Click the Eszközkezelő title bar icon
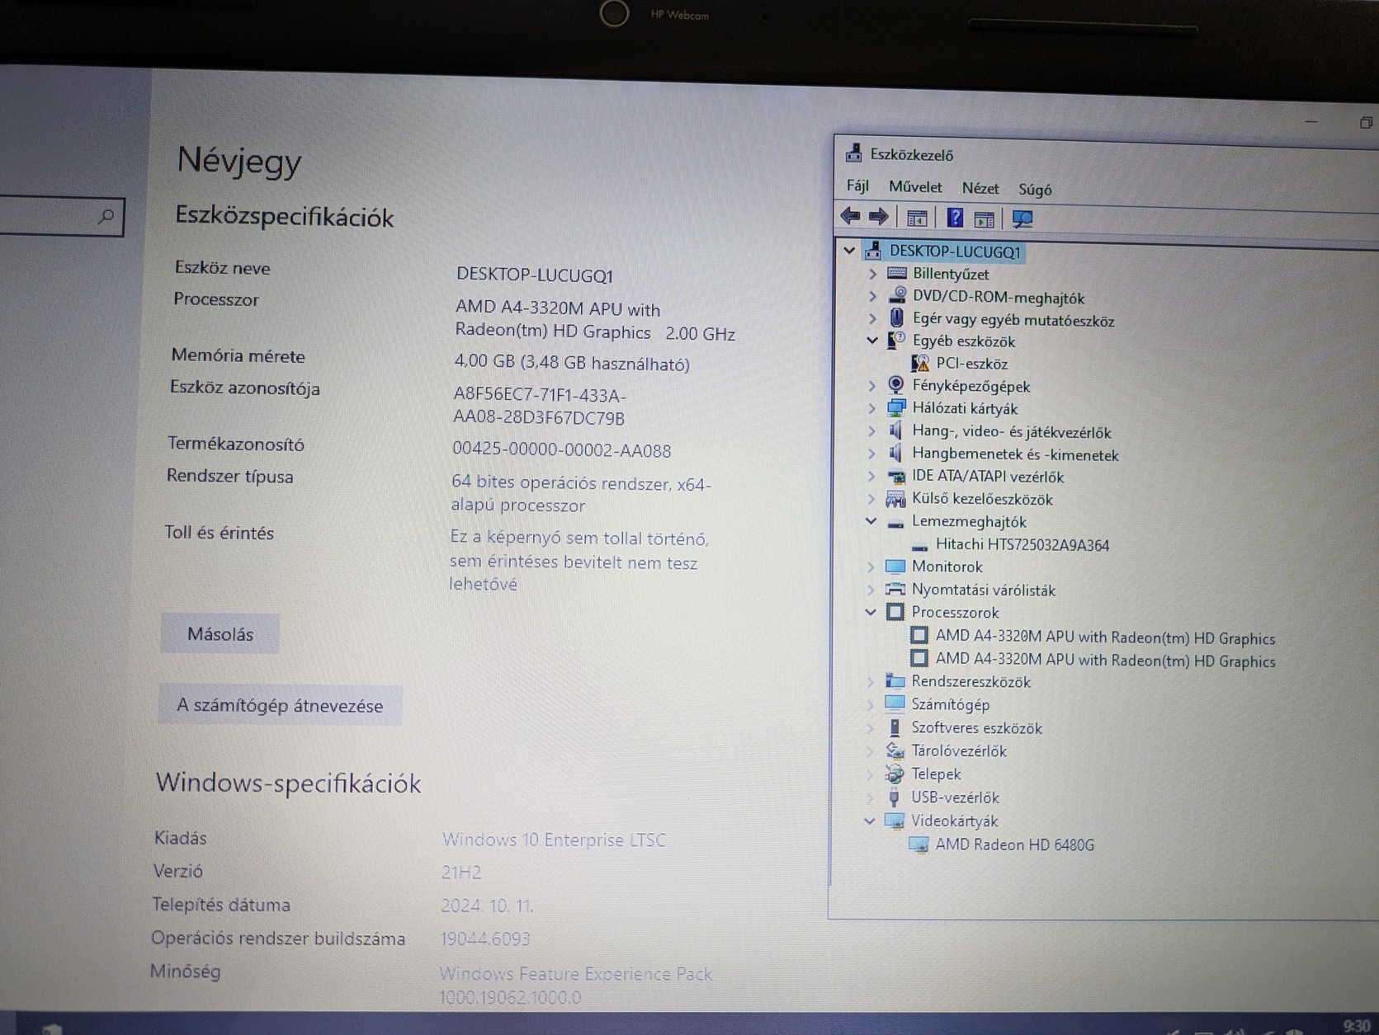 pos(854,153)
